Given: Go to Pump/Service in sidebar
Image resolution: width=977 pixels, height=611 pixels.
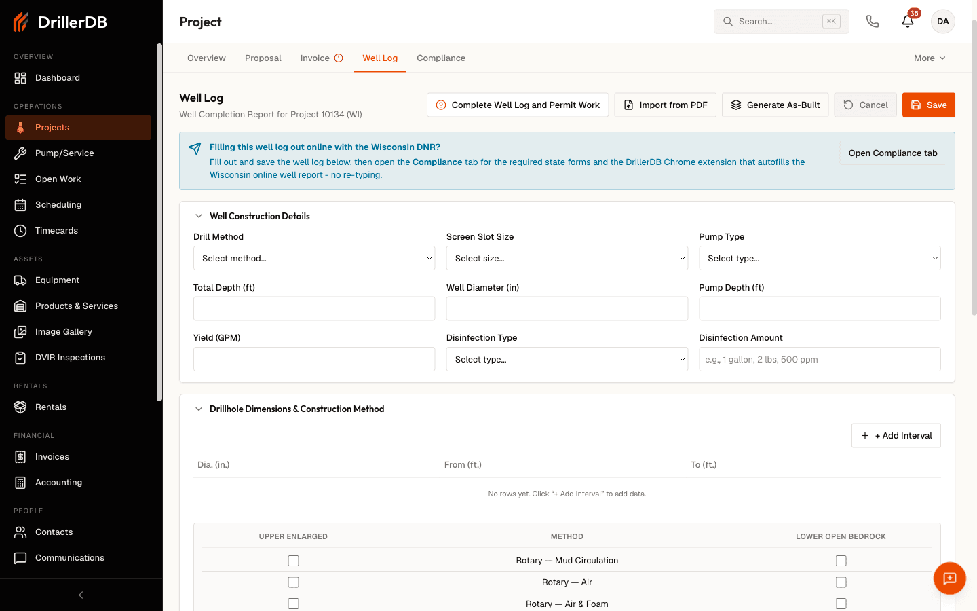Looking at the screenshot, I should (x=78, y=153).
